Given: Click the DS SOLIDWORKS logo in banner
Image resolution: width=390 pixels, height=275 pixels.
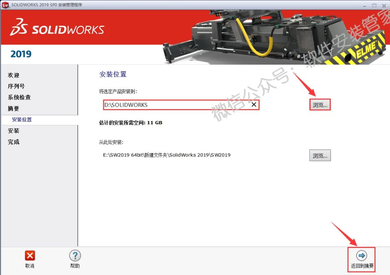Looking at the screenshot, I should [57, 29].
